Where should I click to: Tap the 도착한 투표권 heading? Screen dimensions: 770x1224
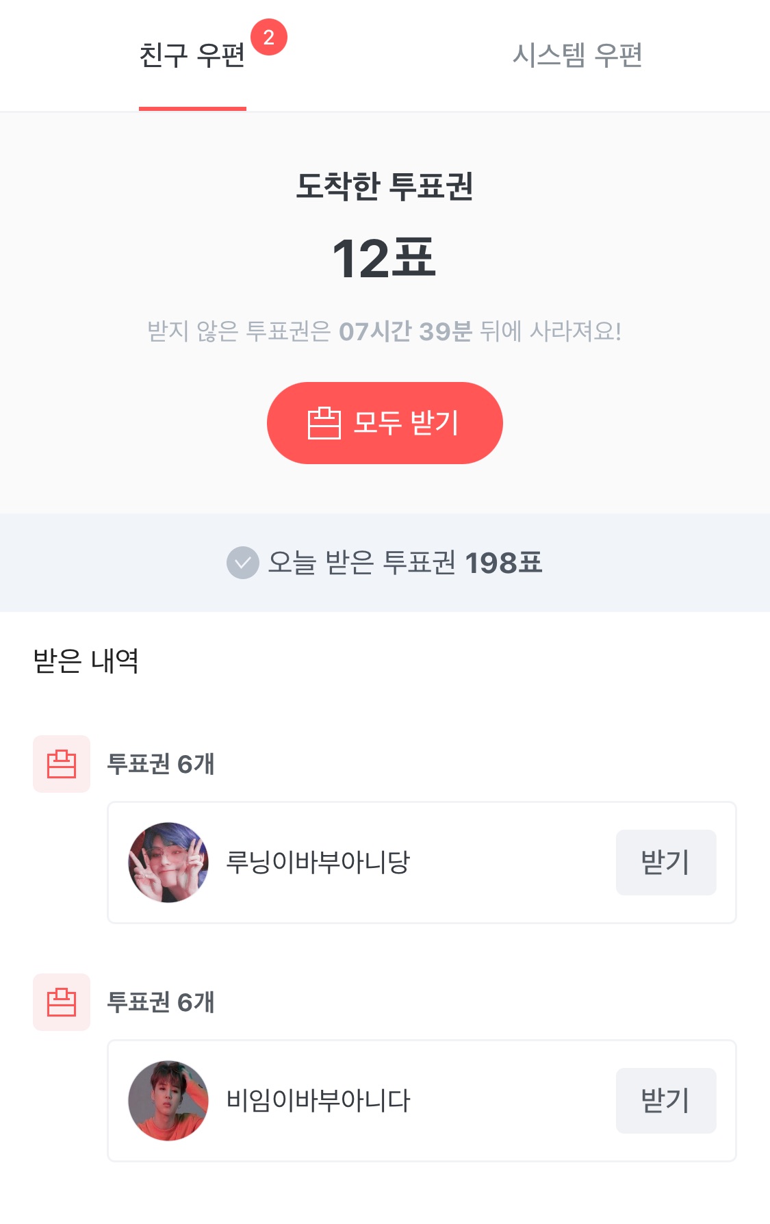384,186
